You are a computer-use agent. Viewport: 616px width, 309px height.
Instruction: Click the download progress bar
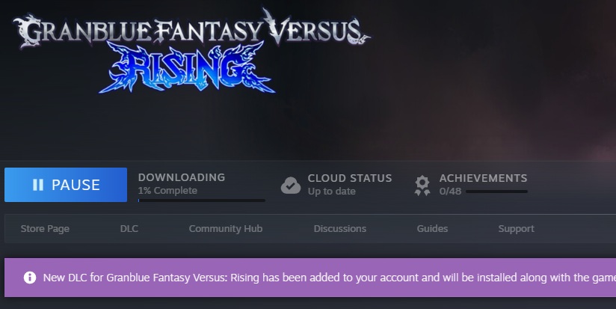[202, 201]
